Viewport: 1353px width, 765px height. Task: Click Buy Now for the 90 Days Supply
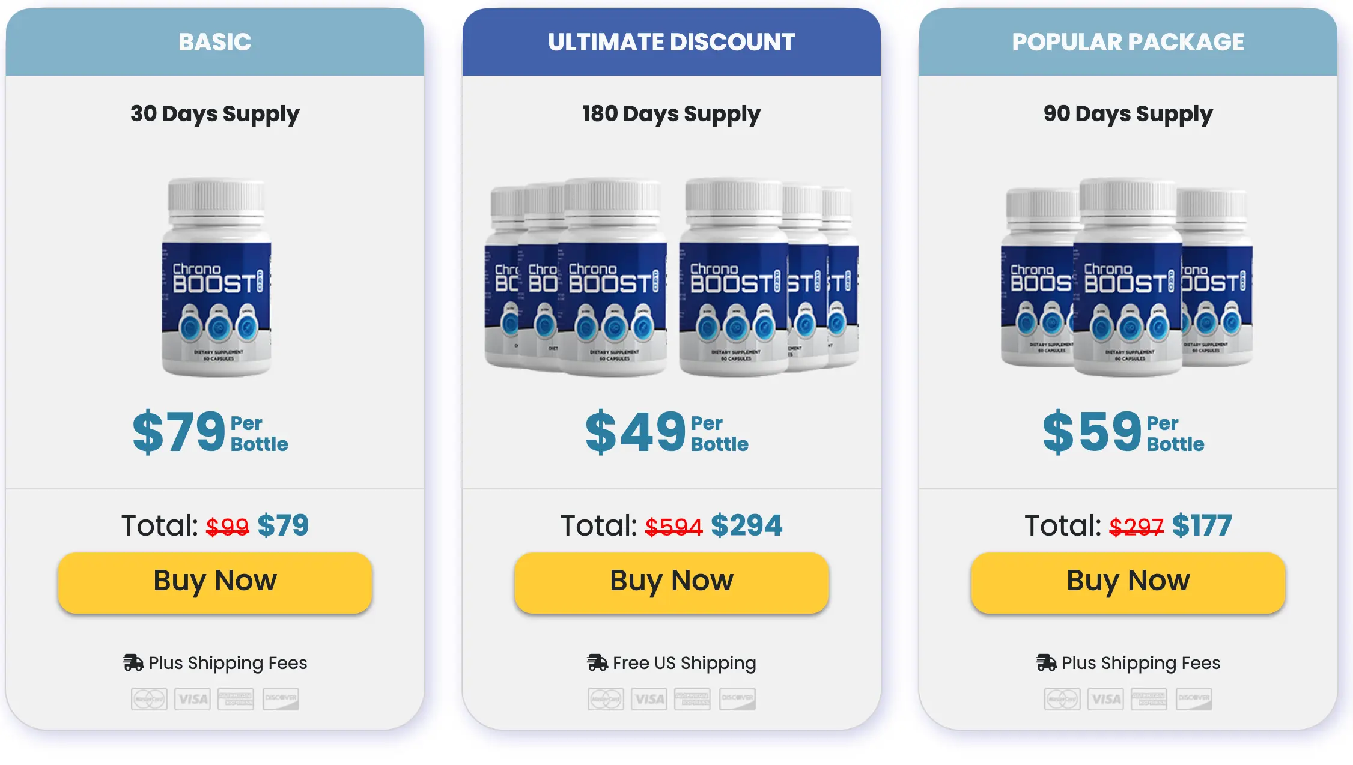1127,581
